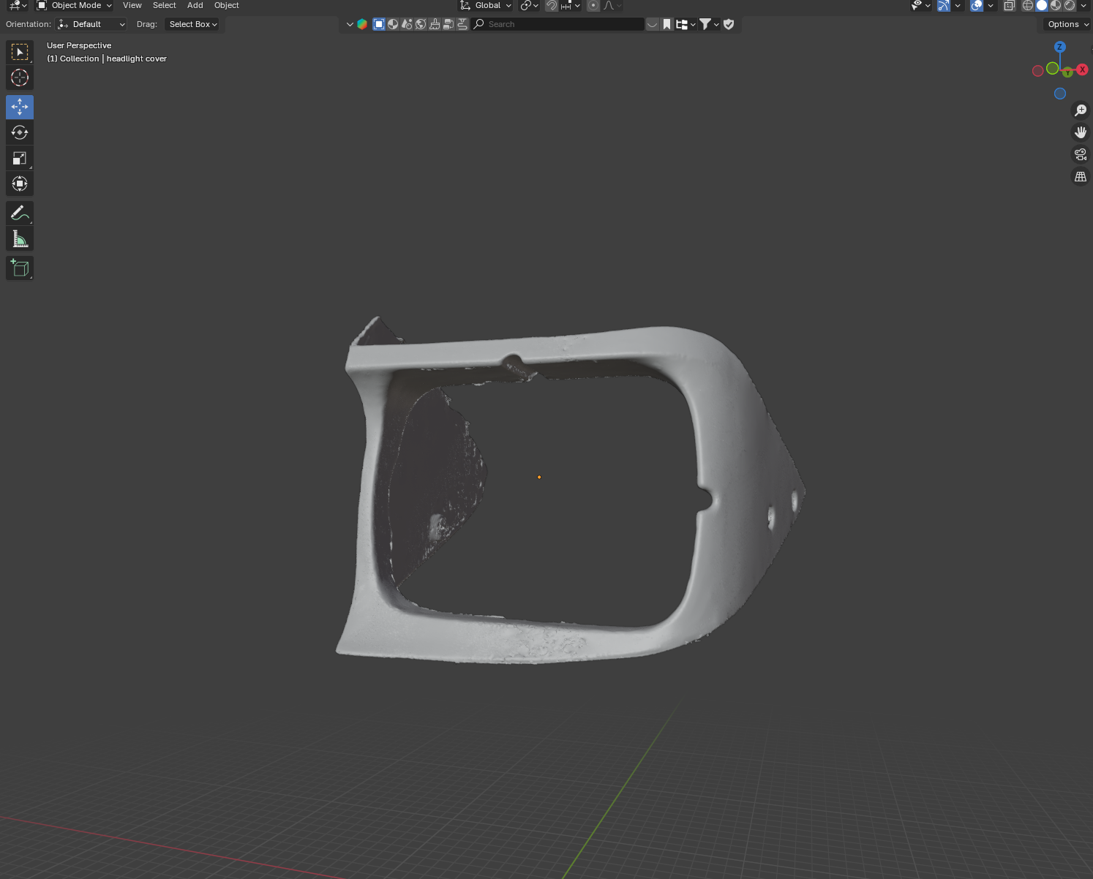
Task: Toggle viewport overlays display
Action: point(977,6)
